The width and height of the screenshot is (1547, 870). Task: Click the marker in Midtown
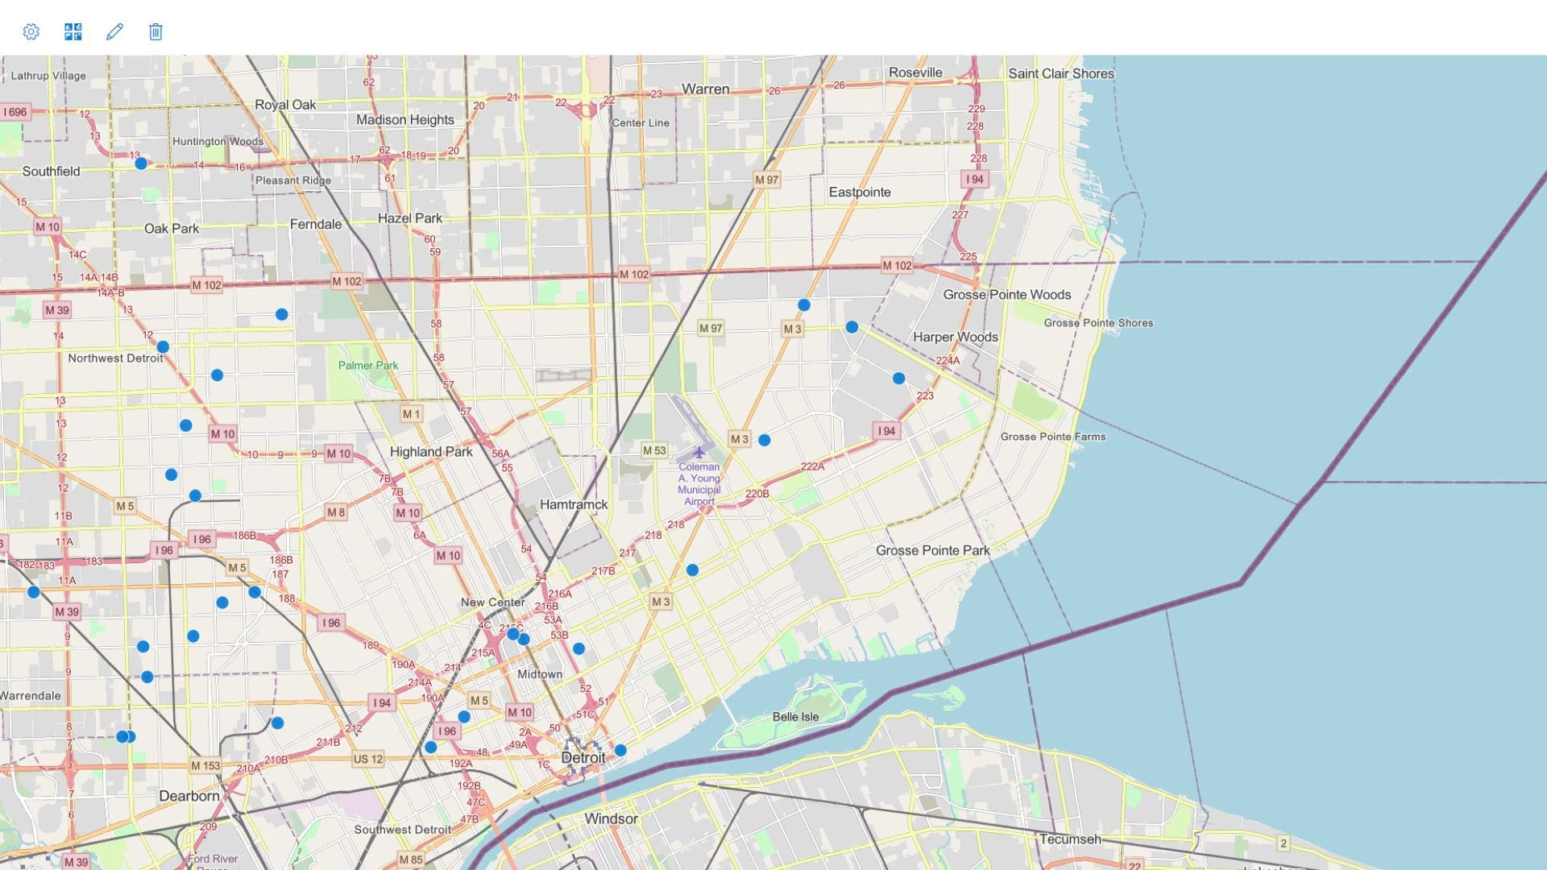[578, 646]
